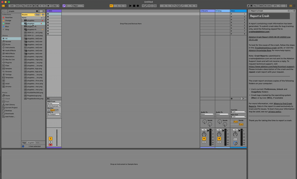Set Monitor to Off
The image size is (297, 179).
coord(57,110)
